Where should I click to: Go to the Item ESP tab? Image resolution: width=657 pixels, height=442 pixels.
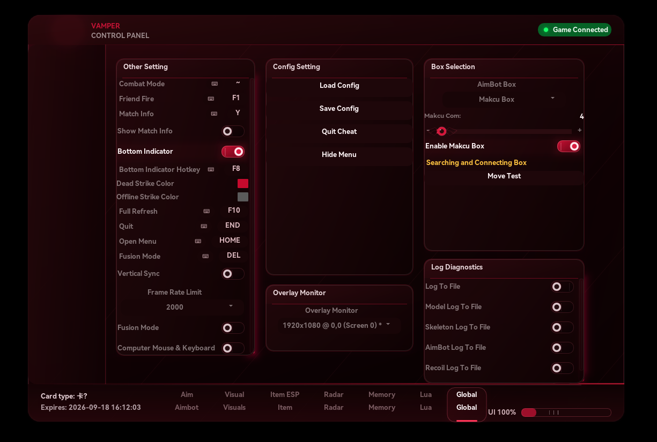[x=285, y=401]
